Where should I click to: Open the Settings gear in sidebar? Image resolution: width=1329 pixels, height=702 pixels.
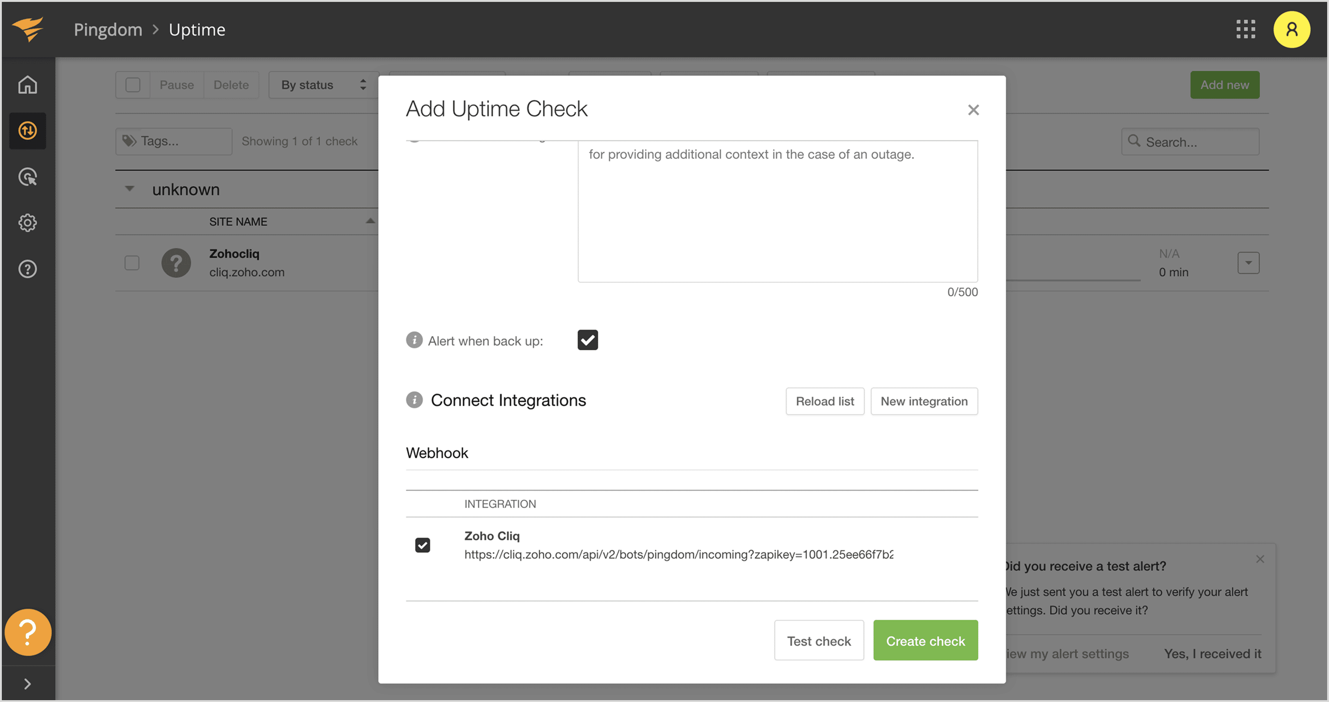[27, 223]
